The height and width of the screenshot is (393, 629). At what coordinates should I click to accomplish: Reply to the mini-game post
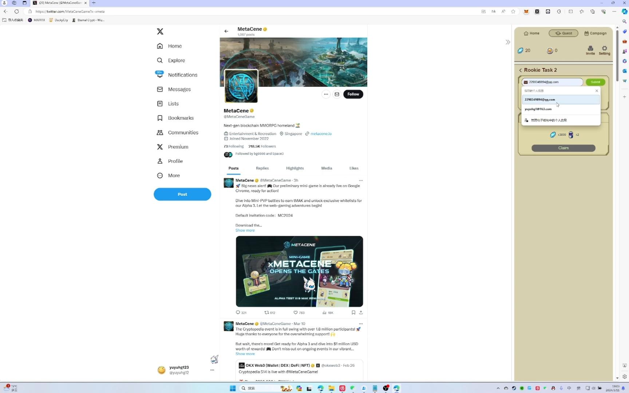point(241,313)
